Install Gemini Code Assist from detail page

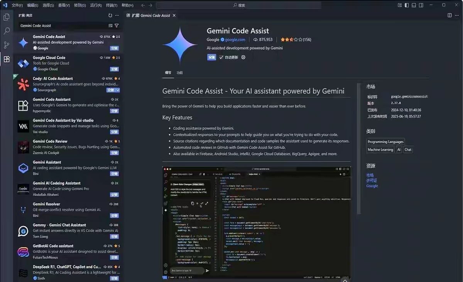pyautogui.click(x=211, y=57)
